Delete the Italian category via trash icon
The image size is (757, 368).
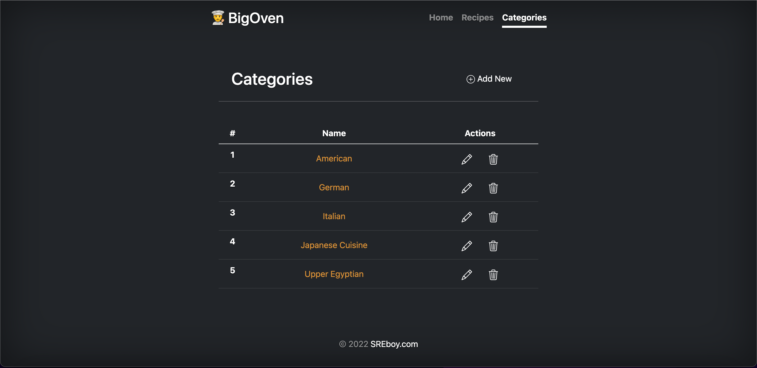(x=493, y=217)
